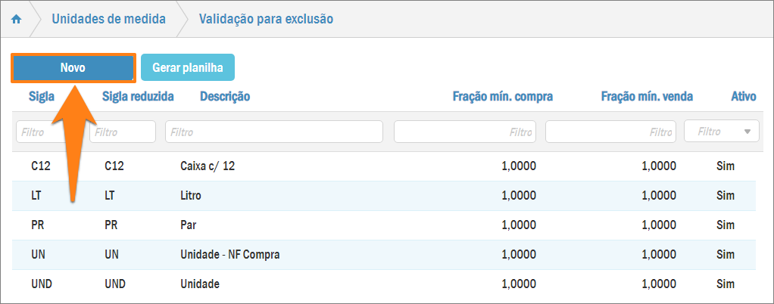Open Validação para exclusão breadcrumb
This screenshot has height=304, width=774.
[x=265, y=19]
